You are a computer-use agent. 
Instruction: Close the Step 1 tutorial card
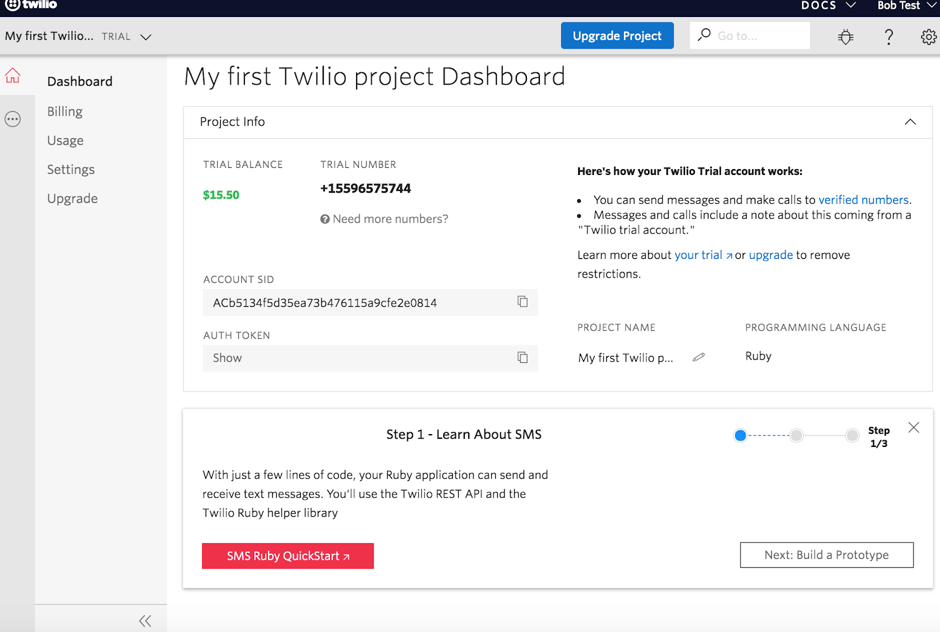pyautogui.click(x=914, y=428)
